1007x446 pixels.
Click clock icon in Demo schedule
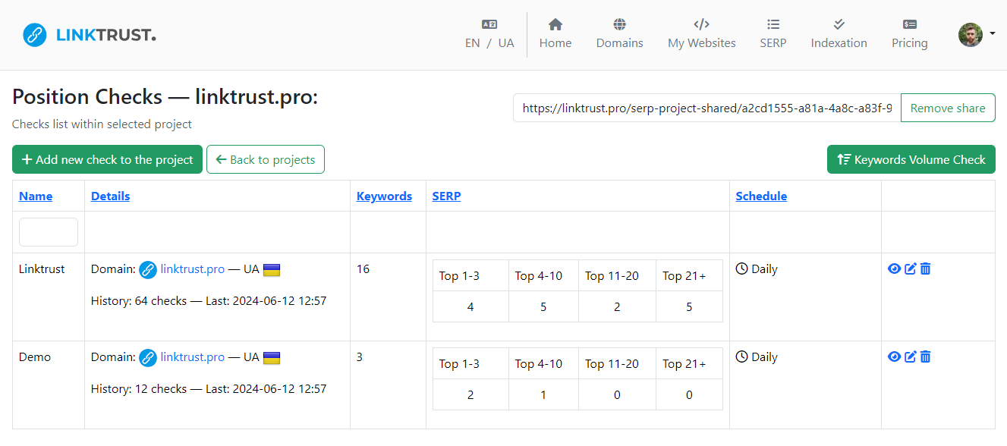coord(742,356)
